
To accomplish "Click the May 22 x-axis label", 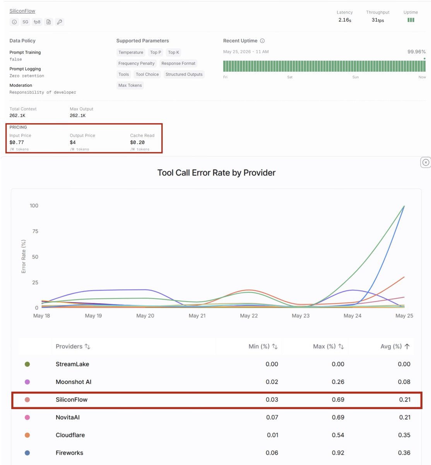I will tap(249, 316).
